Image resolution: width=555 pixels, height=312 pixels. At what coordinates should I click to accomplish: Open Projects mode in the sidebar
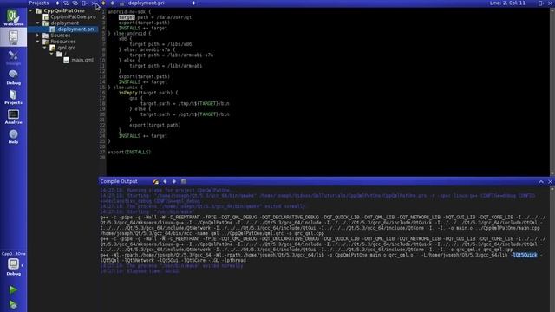[x=13, y=97]
